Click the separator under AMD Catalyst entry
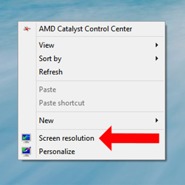The image size is (185, 185). click(x=100, y=37)
